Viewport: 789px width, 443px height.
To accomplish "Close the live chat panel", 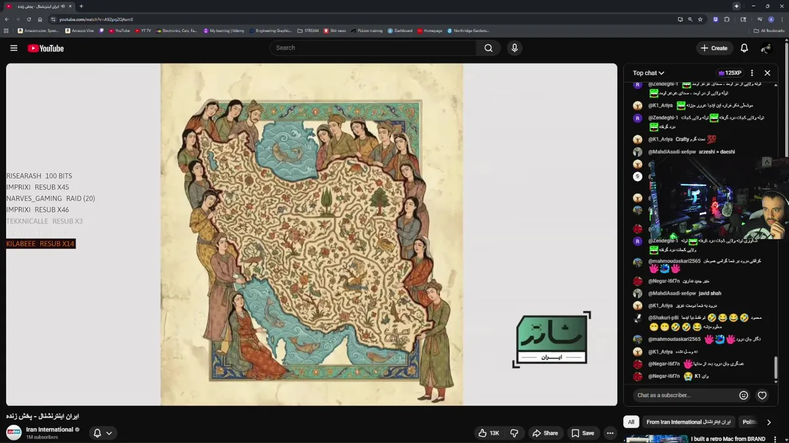I will (x=767, y=73).
